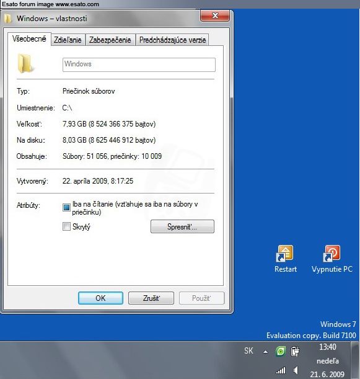Image resolution: width=360 pixels, height=379 pixels.
Task: Switch to the Všeobecné tab
Action: pos(29,39)
